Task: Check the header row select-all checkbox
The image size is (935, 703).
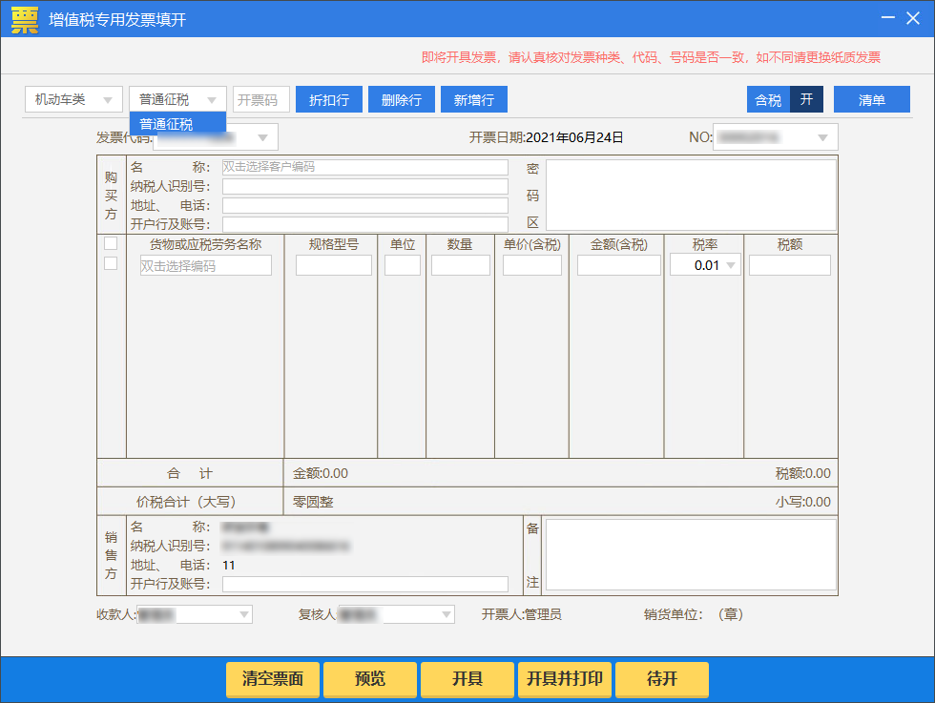Action: (x=111, y=243)
